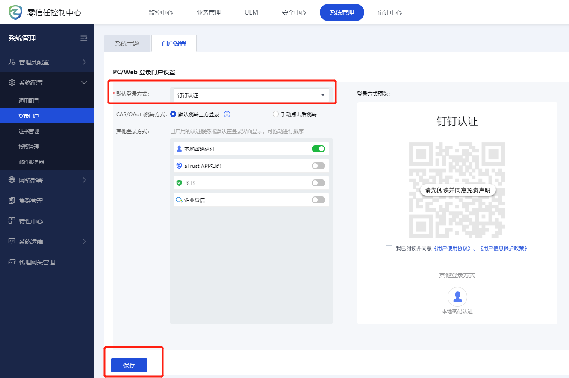Click the 代理网关管理 icon in sidebar
This screenshot has height=378, width=569.
pyautogui.click(x=12, y=262)
